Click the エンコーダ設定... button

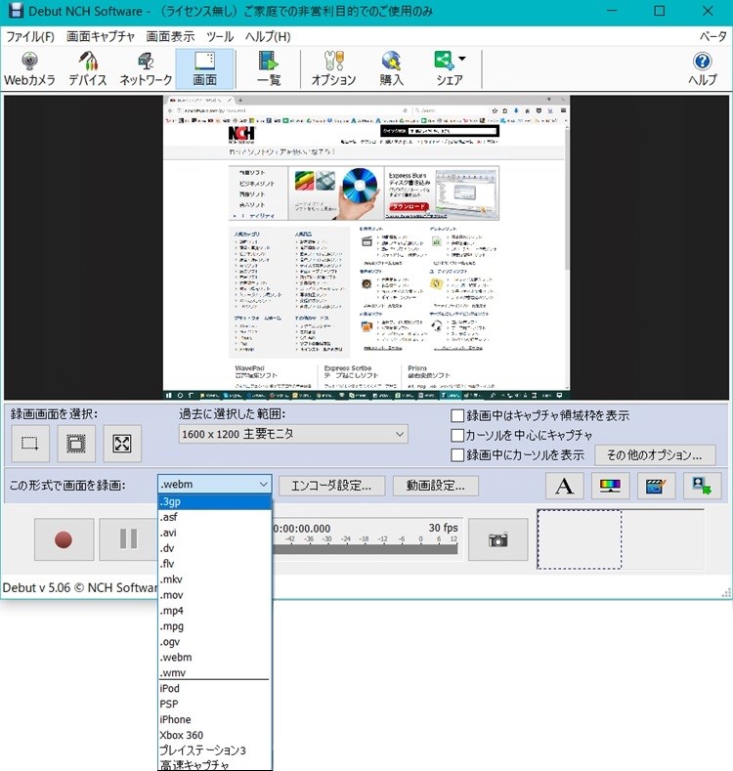(331, 486)
